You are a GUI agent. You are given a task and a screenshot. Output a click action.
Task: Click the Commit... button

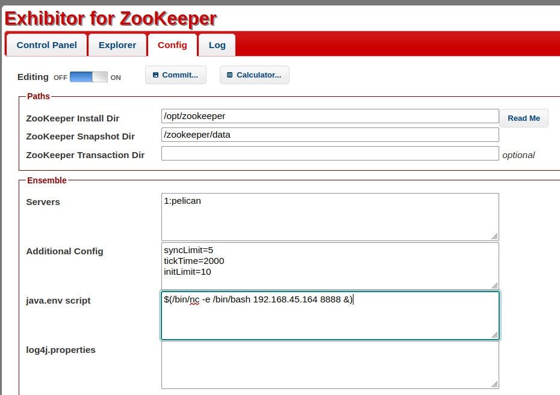pos(176,75)
